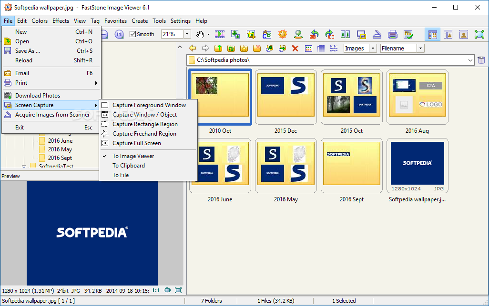Open the Crop Board tool icon
489x306 pixels.
tap(251, 34)
